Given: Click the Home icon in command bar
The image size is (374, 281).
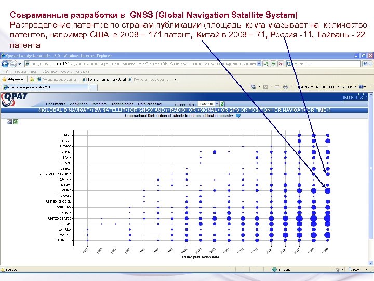Looking at the screenshot, I should pos(253,87).
